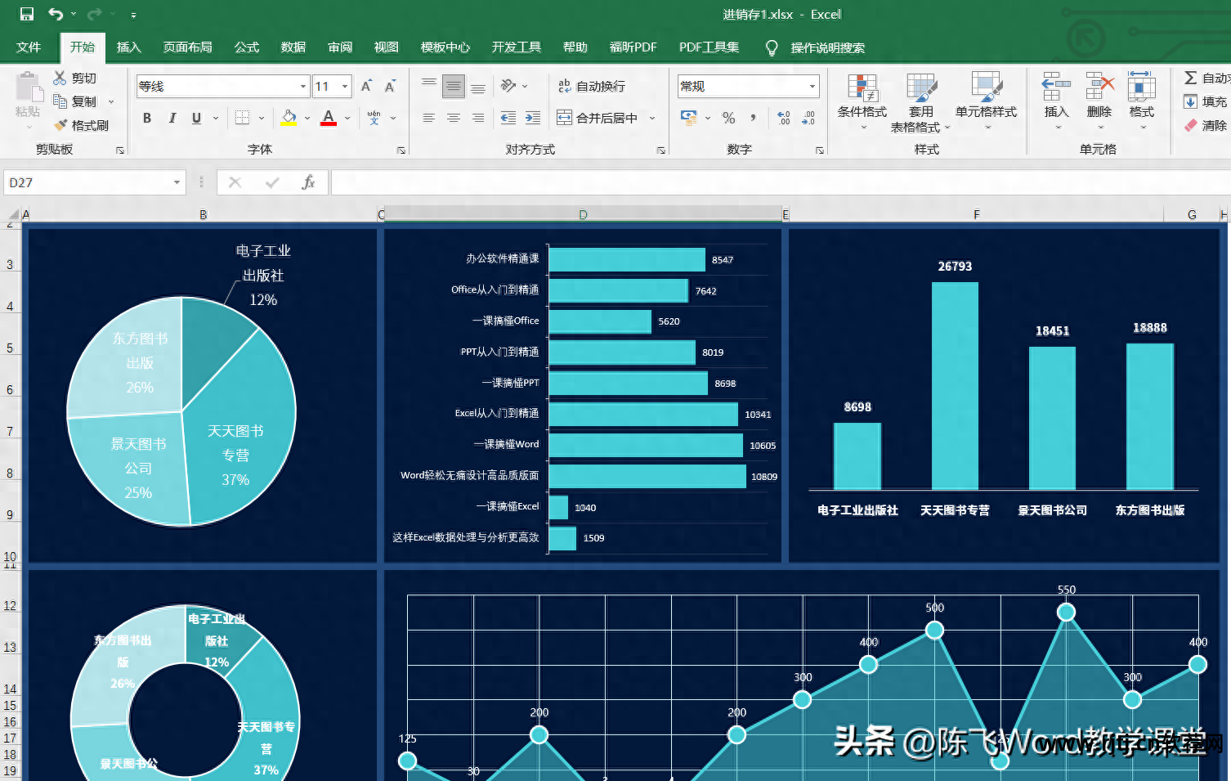Increase decimal places
The width and height of the screenshot is (1231, 781).
[783, 118]
